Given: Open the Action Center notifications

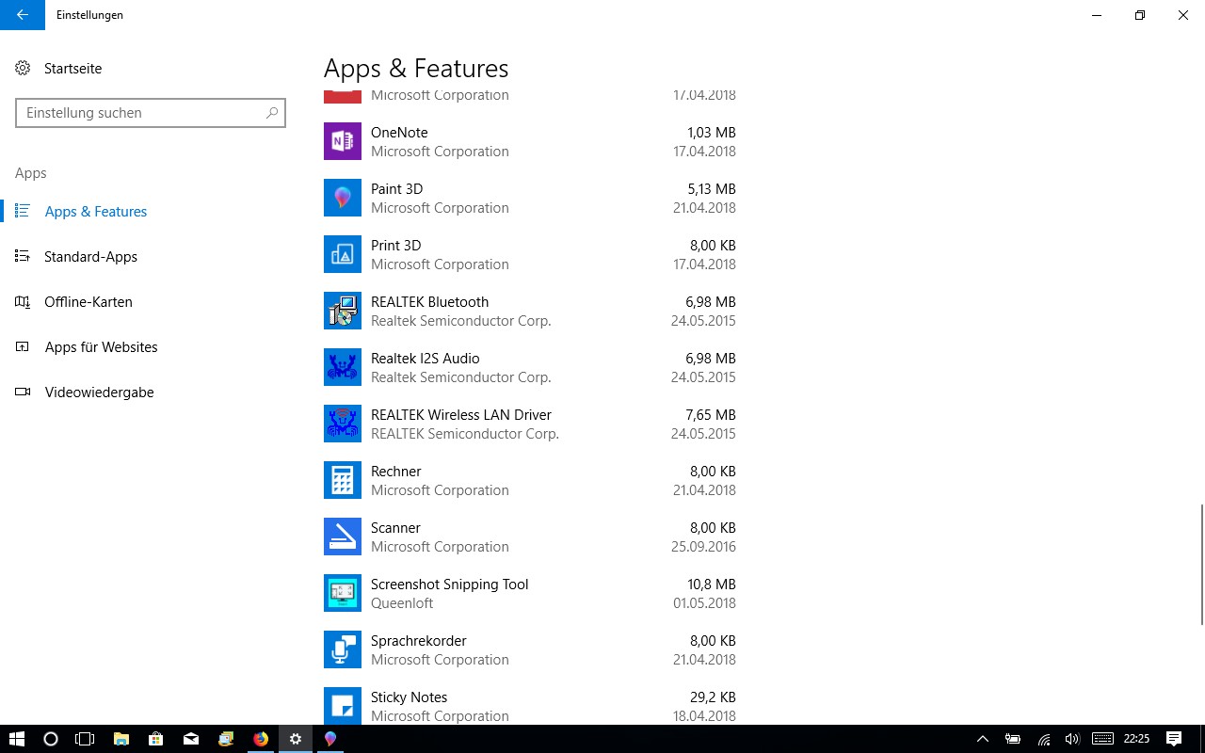Looking at the screenshot, I should point(1174,739).
